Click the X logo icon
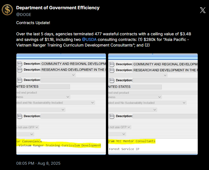 (203, 10)
